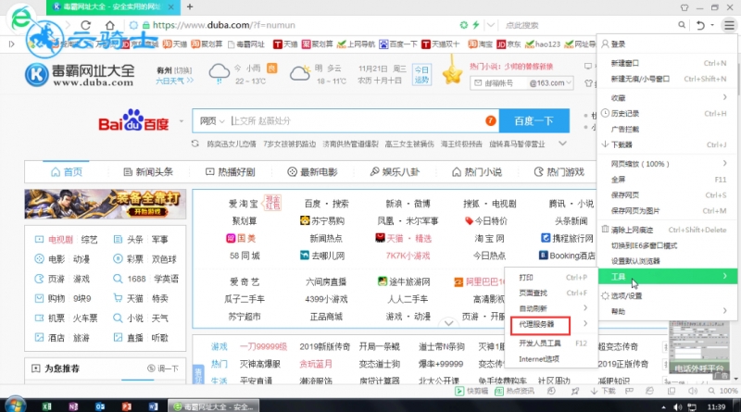Toggle the lightning speed-mode icon in address bar

pyautogui.click(x=476, y=25)
